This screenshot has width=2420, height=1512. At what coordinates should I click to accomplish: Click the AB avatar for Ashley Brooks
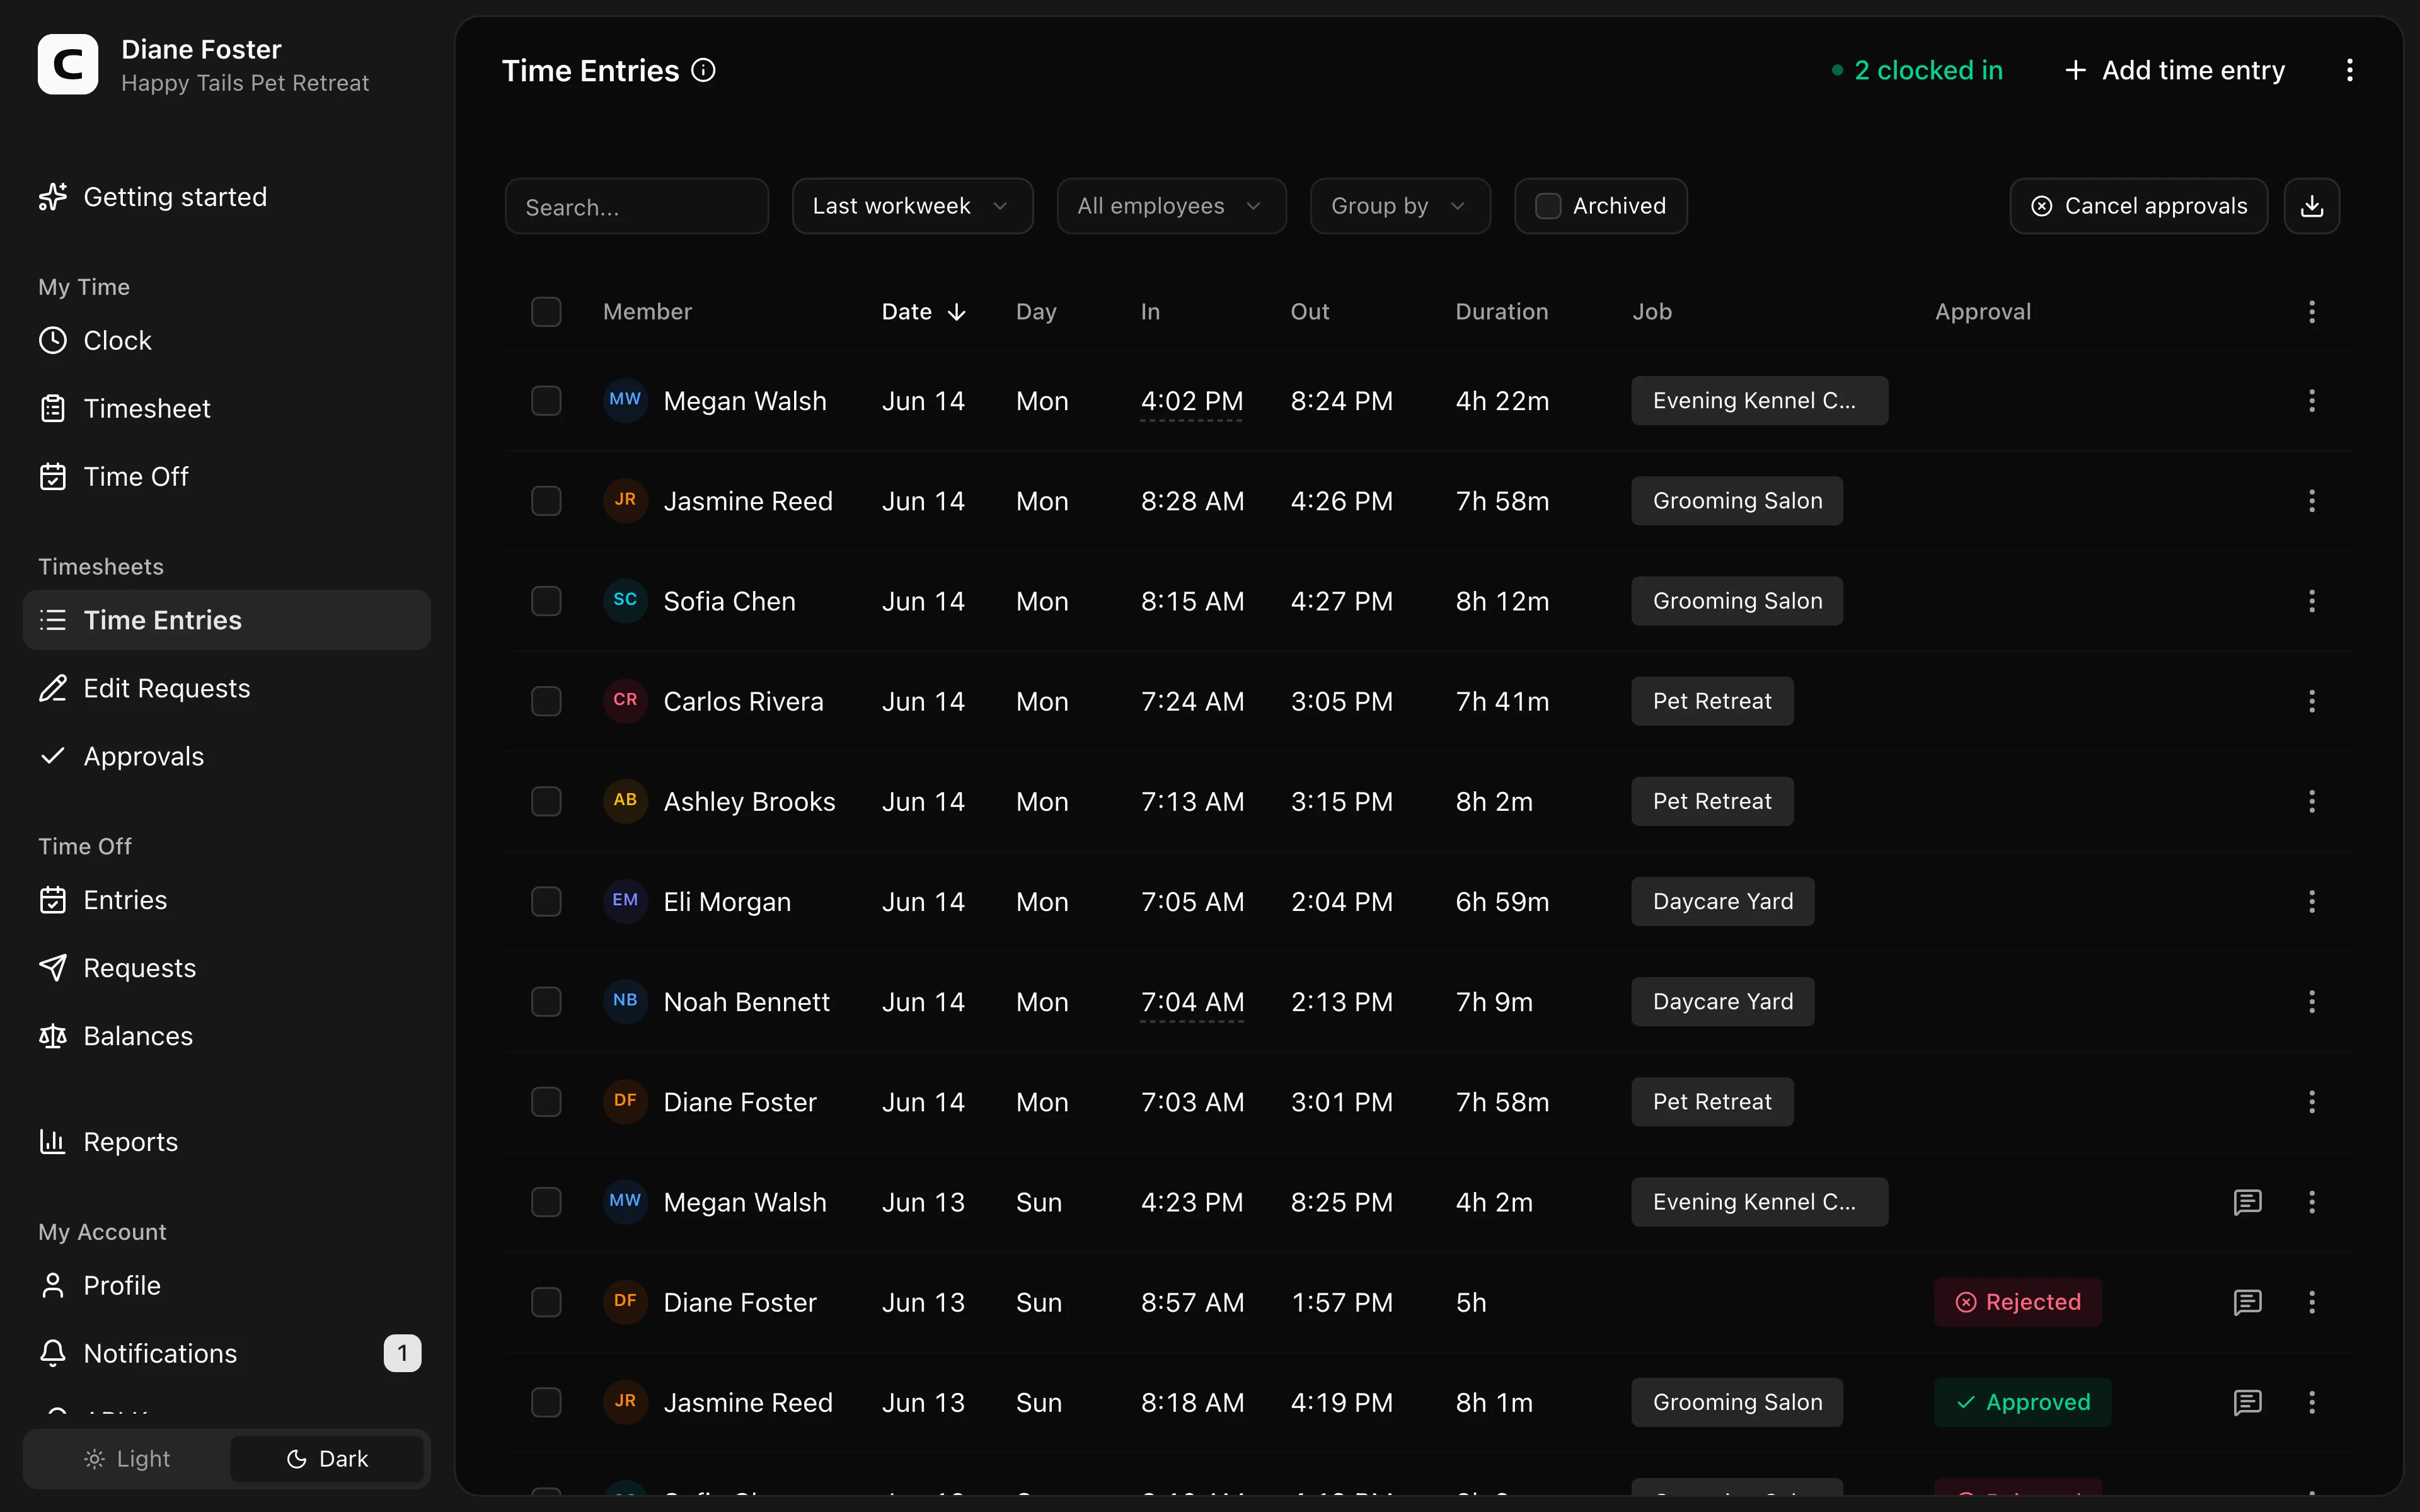click(x=625, y=800)
